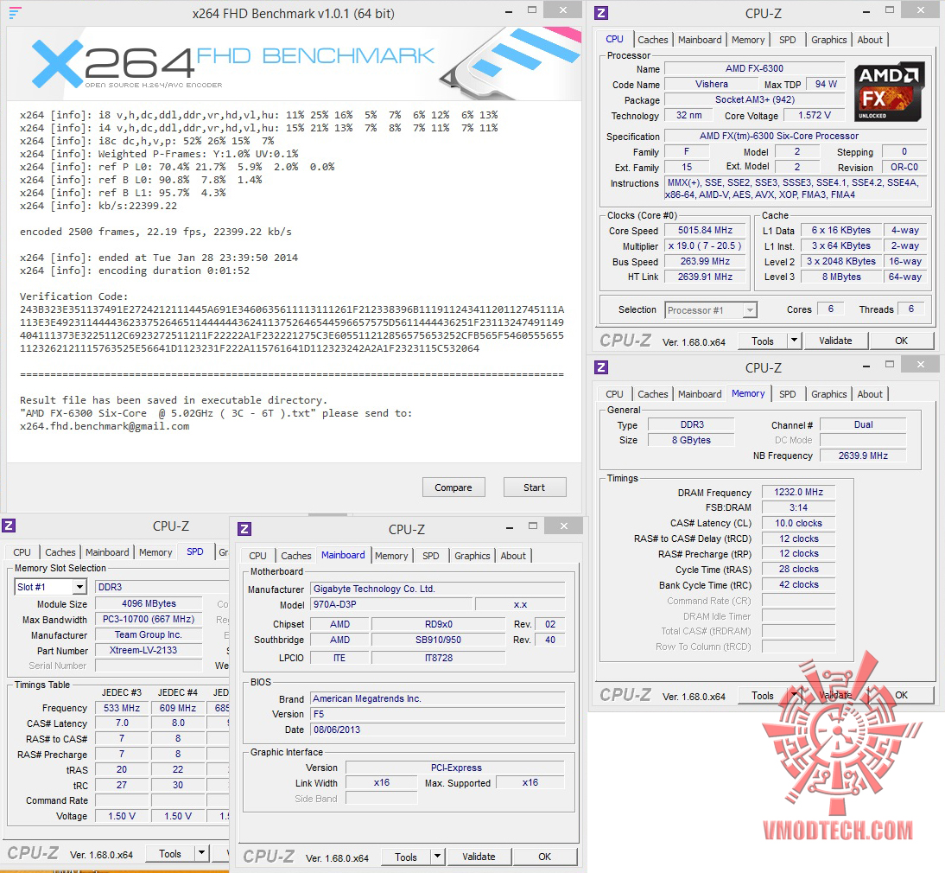Click OK in the top CPU-Z CPU window

coord(901,341)
